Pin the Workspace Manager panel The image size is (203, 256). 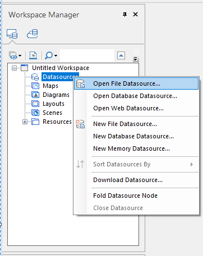pyautogui.click(x=124, y=15)
